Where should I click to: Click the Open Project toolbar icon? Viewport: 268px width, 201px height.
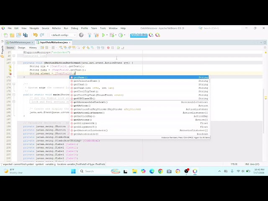click(x=18, y=35)
